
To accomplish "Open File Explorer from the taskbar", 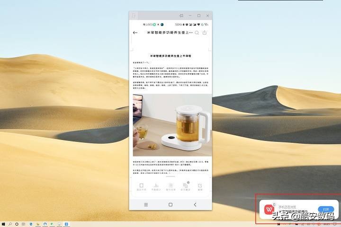I will [38, 224].
